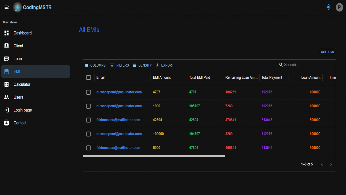Open the FILTERS panel
Image resolution: width=346 pixels, height=195 pixels.
point(119,65)
